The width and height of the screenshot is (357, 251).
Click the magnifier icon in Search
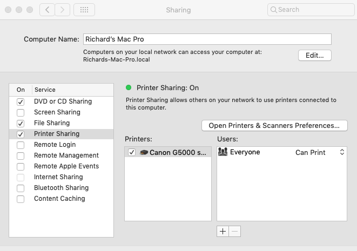point(274,10)
